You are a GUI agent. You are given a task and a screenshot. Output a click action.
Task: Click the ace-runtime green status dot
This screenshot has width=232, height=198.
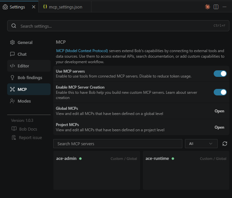[173, 159]
